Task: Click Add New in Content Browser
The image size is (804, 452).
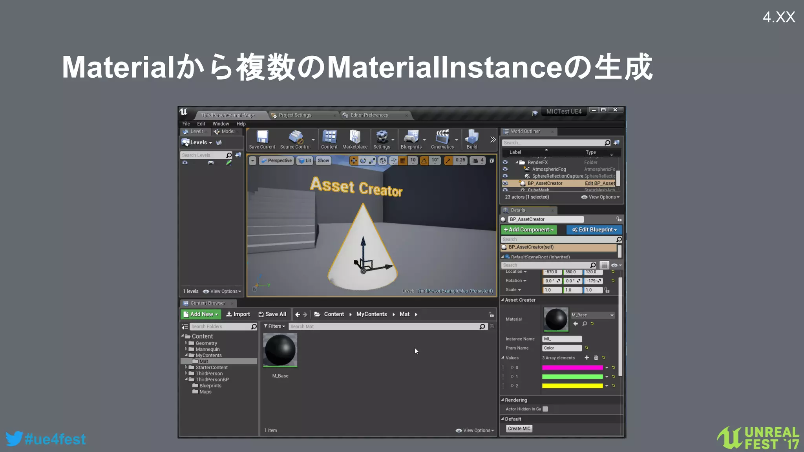Action: [201, 314]
